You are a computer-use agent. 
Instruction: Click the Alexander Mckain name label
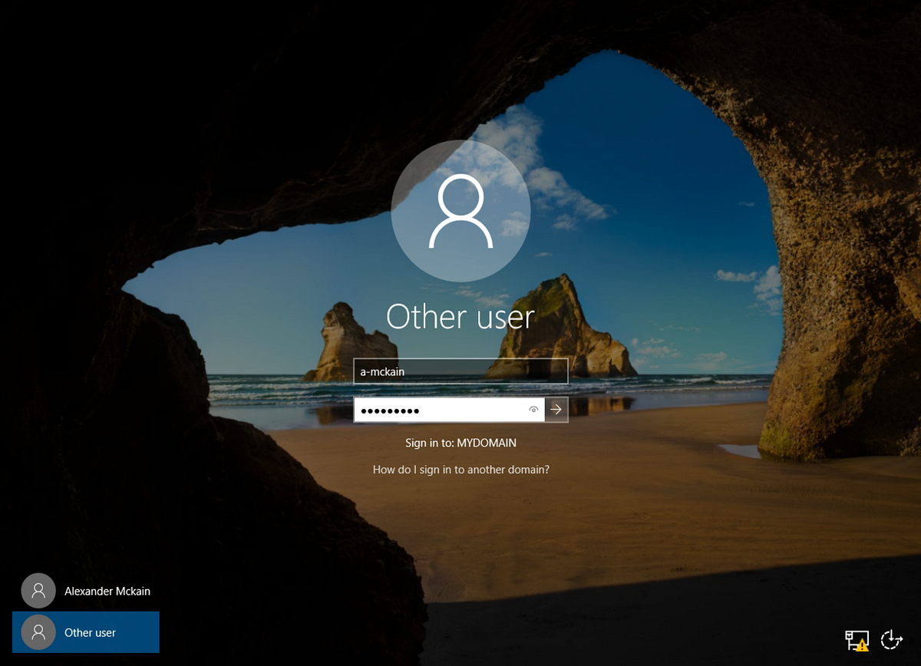click(x=107, y=591)
